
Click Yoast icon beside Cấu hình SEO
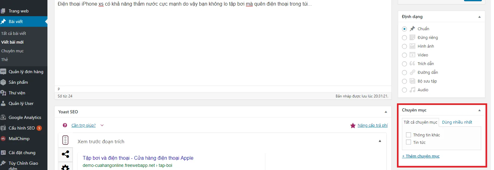pyautogui.click(x=3, y=128)
